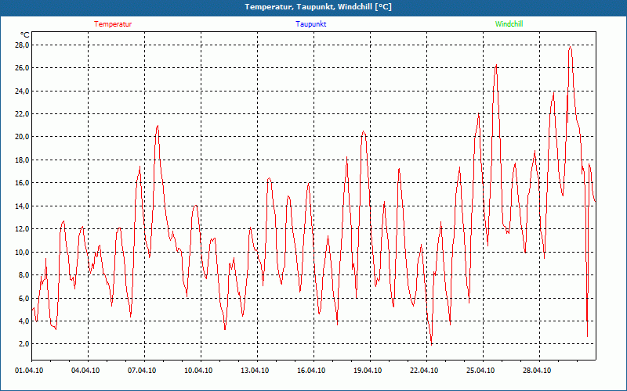Click the 18,0 y-axis value
Screen dimensions: 627x391
(23, 160)
